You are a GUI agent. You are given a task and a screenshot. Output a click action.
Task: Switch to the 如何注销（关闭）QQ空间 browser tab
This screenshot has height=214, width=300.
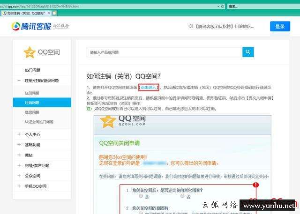[26, 13]
